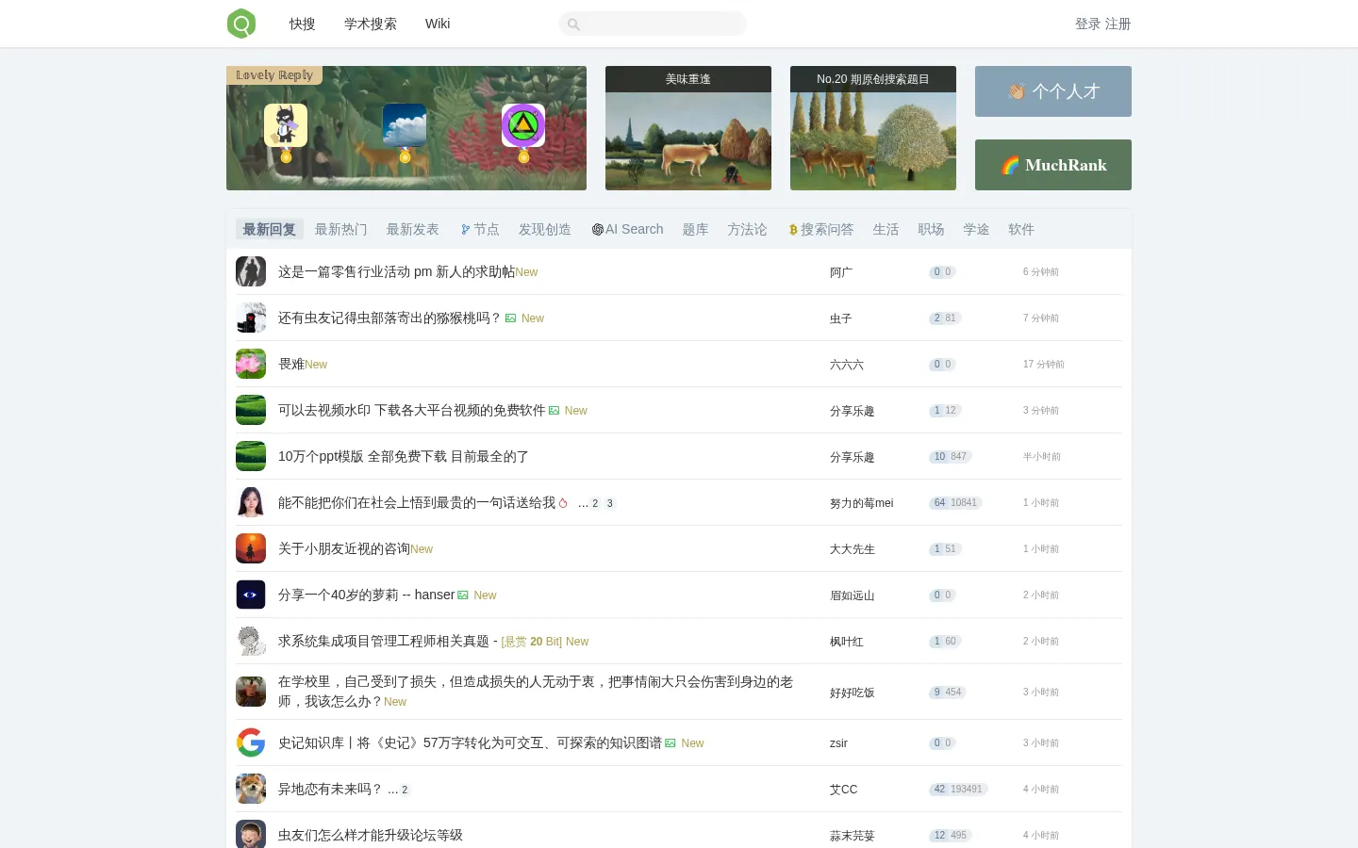Click the cloud sky avatar in Lovely Reply banner
The image size is (1358, 848).
pos(405,125)
